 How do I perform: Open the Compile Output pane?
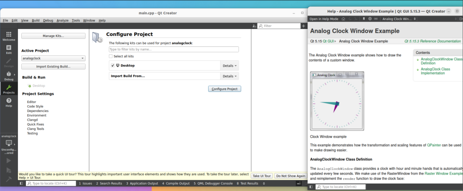pos(176,183)
